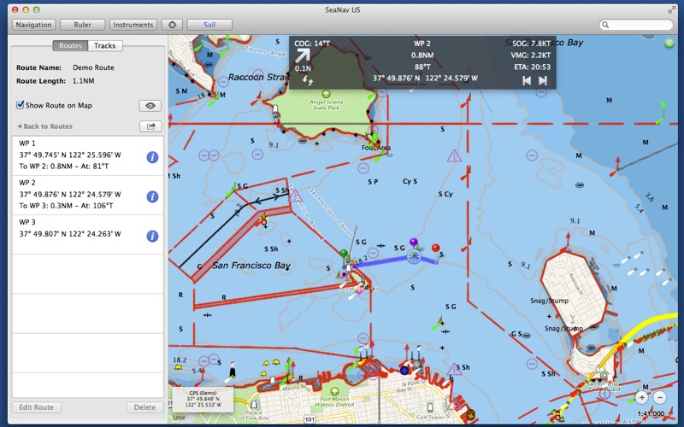
Task: Collapse back to the routes list
Action: (45, 126)
